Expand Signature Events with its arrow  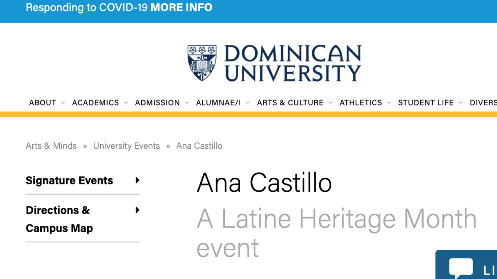tap(137, 180)
